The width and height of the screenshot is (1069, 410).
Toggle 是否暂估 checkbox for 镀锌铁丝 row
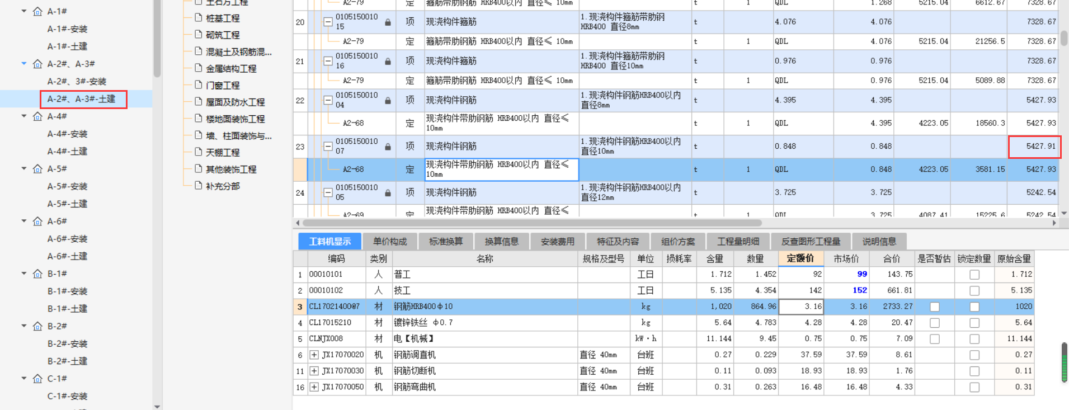(934, 323)
